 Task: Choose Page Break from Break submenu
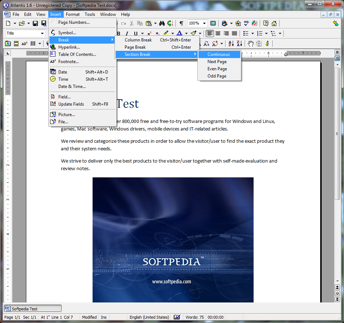point(157,47)
